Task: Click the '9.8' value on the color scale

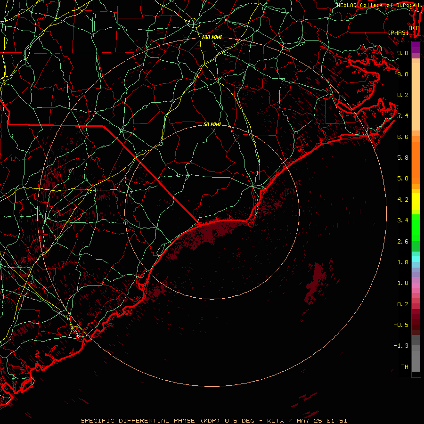Action: pyautogui.click(x=403, y=53)
